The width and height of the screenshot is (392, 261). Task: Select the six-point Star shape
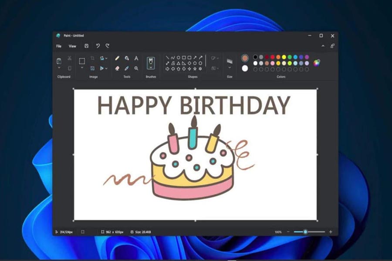coord(200,69)
